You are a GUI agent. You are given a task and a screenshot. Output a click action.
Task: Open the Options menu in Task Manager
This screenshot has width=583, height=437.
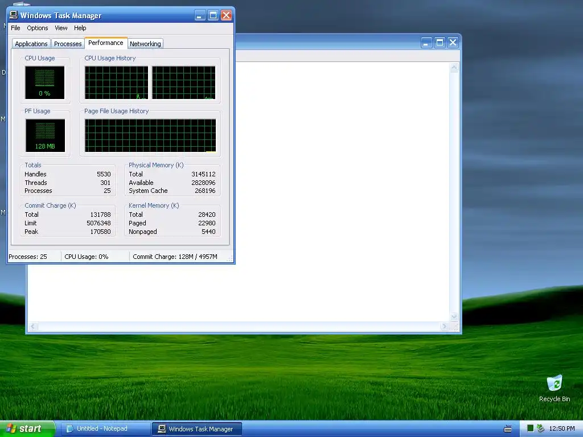click(37, 28)
